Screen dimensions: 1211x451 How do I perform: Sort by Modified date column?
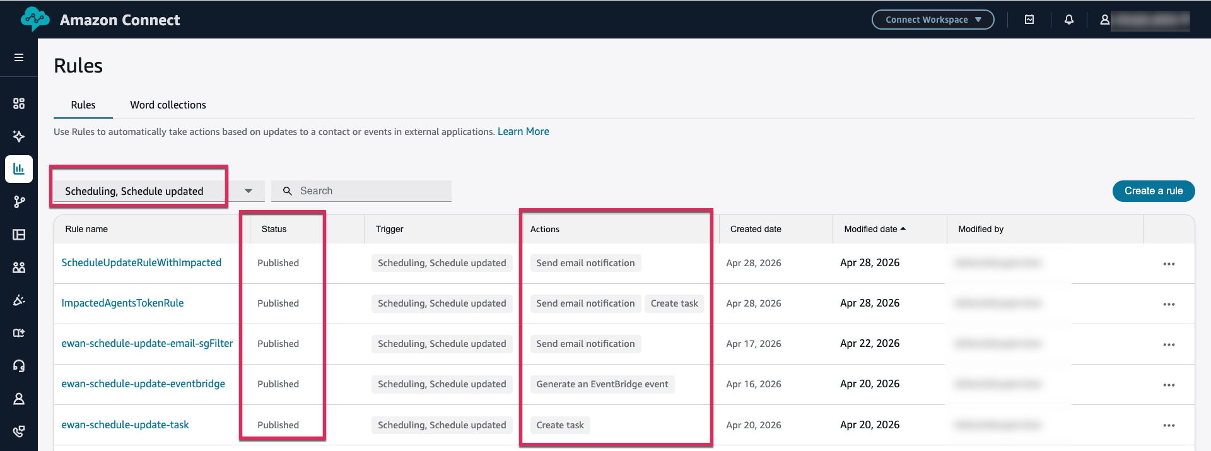[x=875, y=229]
